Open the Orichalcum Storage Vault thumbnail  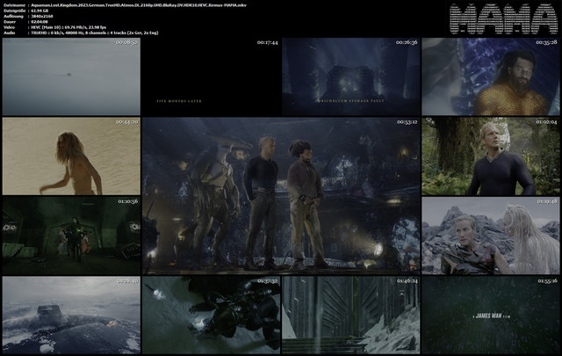tap(351, 76)
